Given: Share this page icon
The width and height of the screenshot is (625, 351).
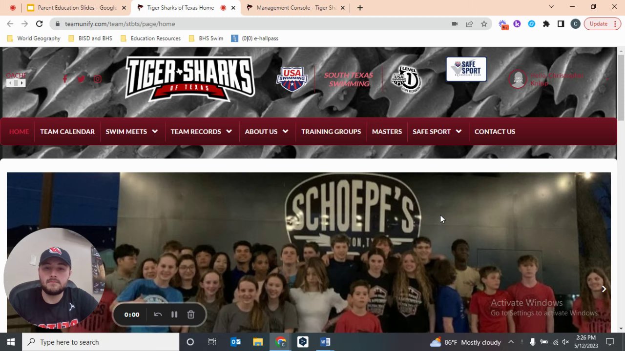Looking at the screenshot, I should tap(469, 24).
